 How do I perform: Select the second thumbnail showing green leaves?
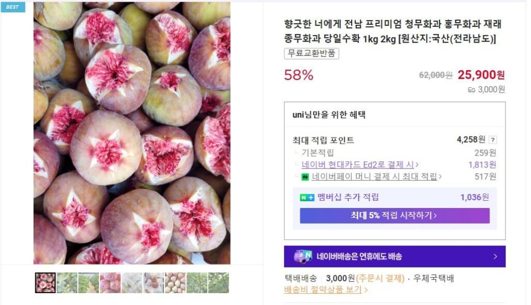(x=67, y=283)
